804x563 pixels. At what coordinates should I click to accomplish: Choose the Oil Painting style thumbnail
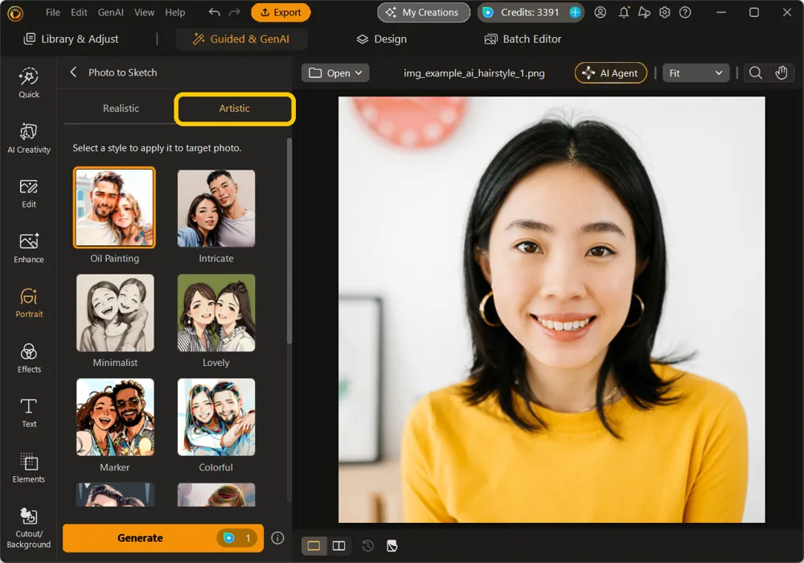(x=114, y=208)
